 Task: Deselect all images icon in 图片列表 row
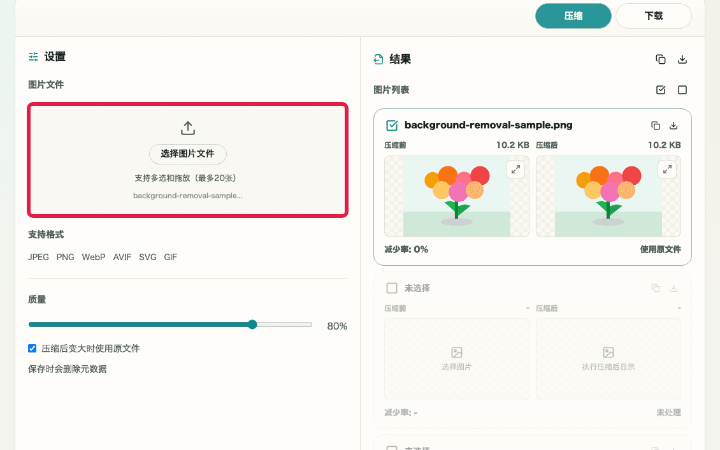point(682,90)
